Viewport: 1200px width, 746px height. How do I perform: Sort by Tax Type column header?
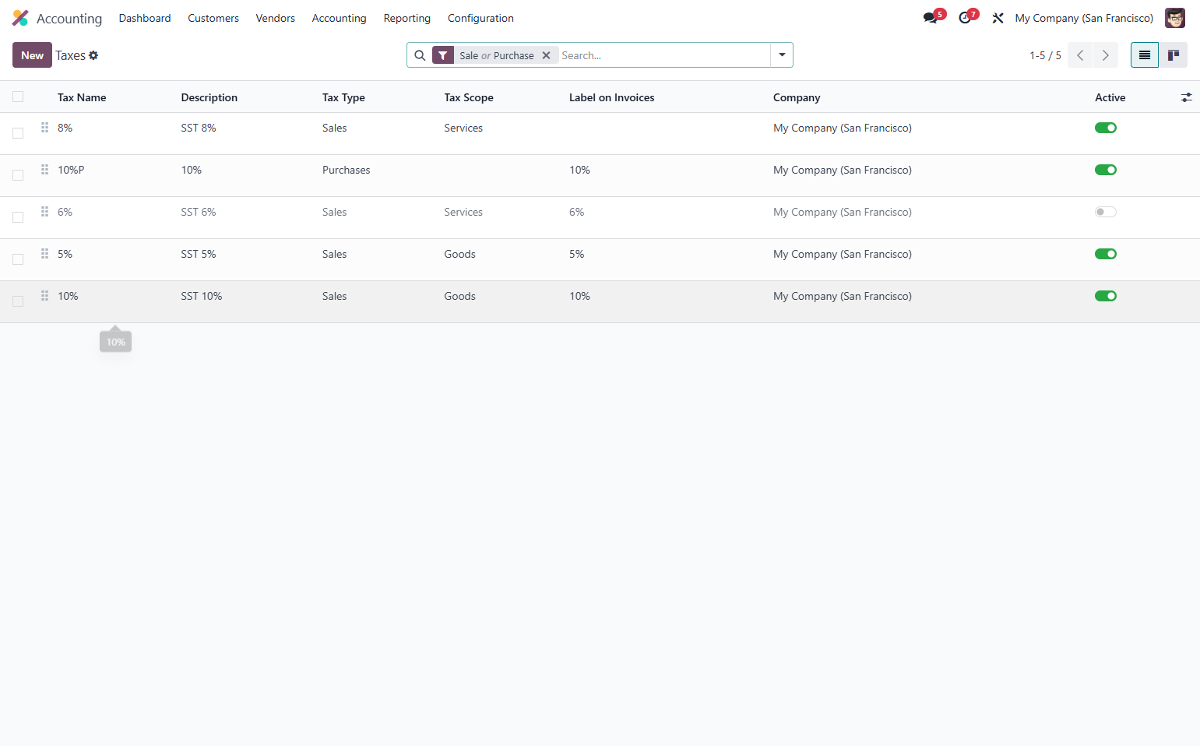[x=343, y=97]
